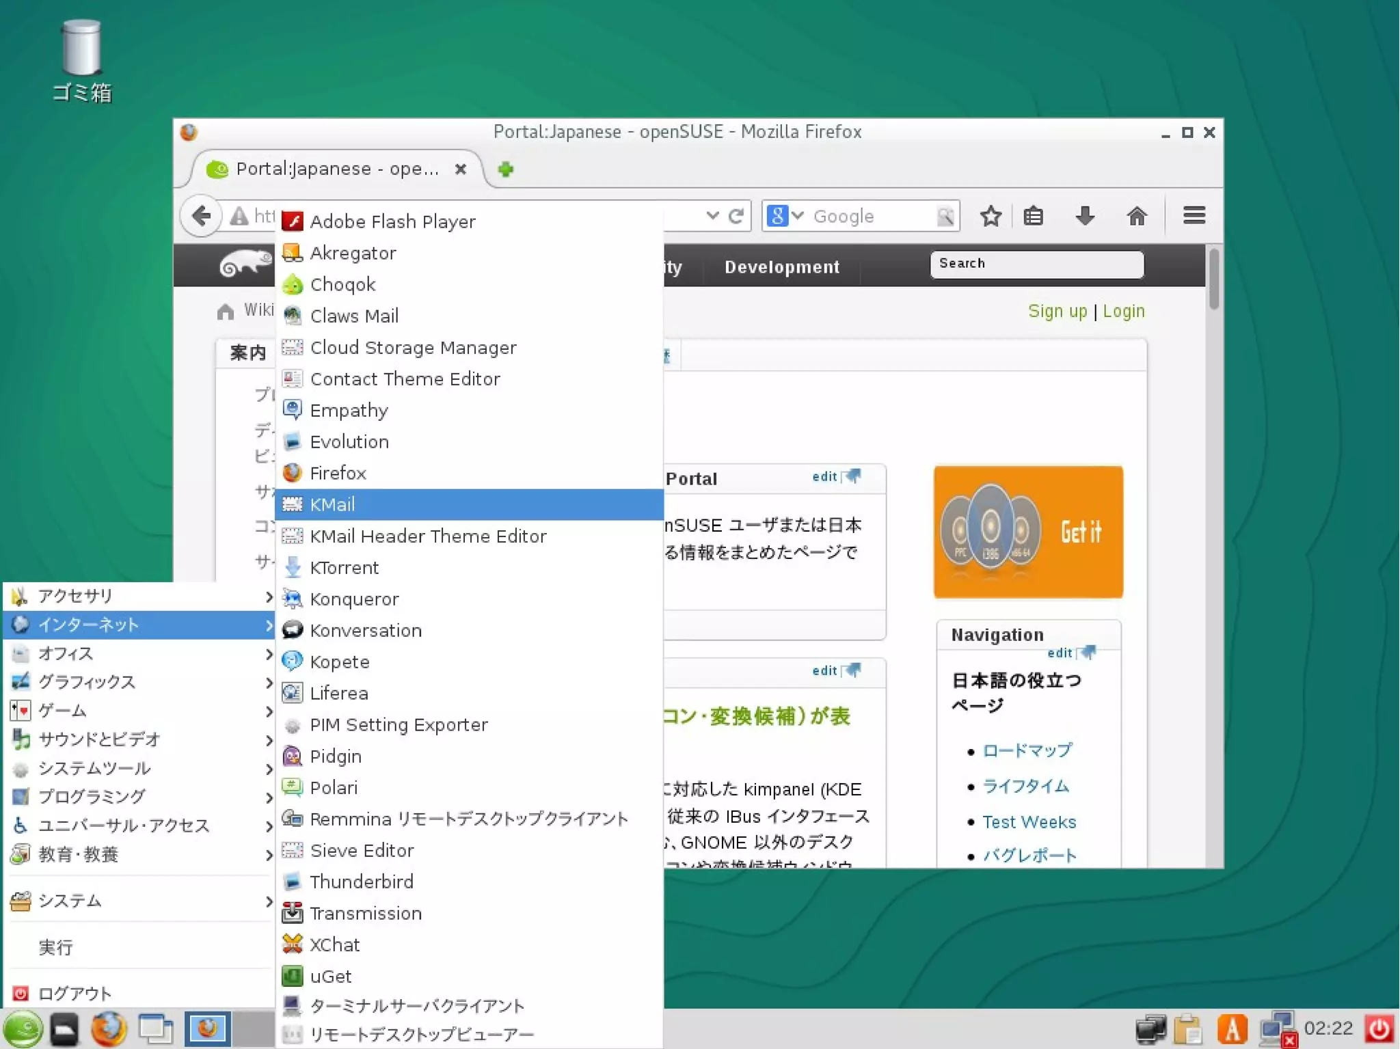1400x1049 pixels.
Task: Open Evolution from the menu
Action: tap(469, 441)
